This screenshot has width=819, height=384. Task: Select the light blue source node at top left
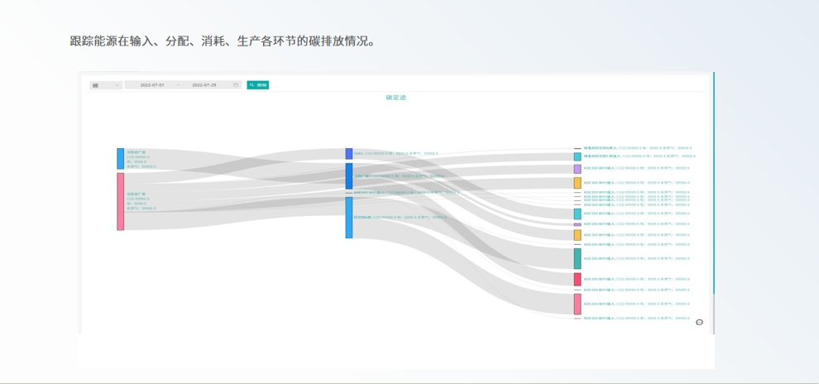pyautogui.click(x=120, y=158)
